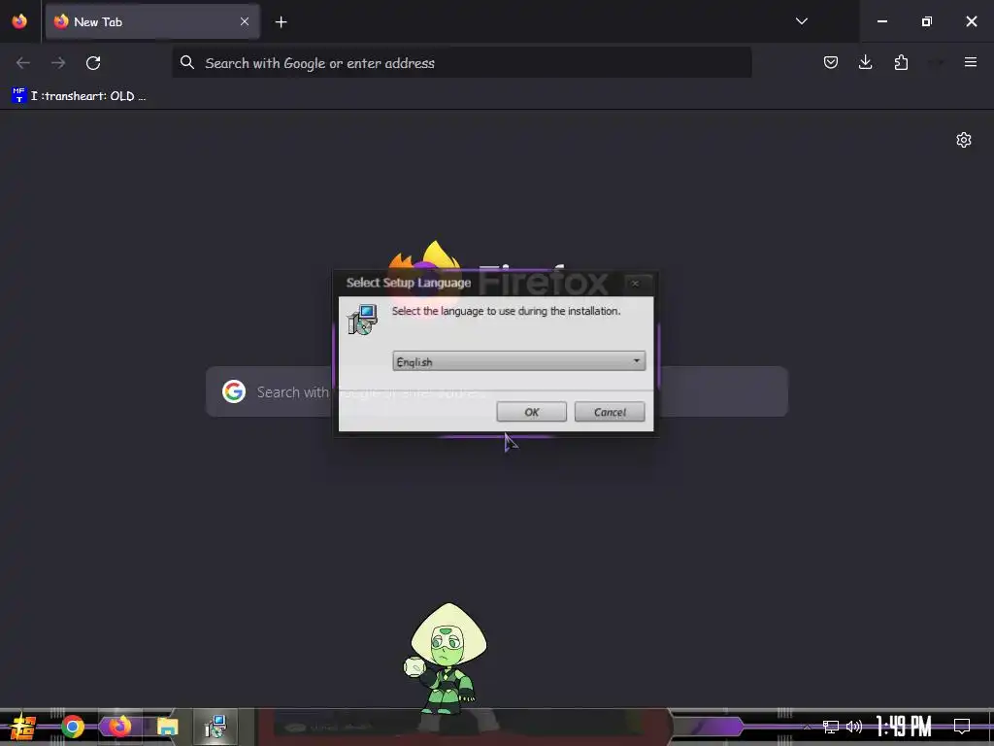The image size is (994, 746).
Task: Launch Google Chrome from taskbar
Action: click(x=73, y=727)
